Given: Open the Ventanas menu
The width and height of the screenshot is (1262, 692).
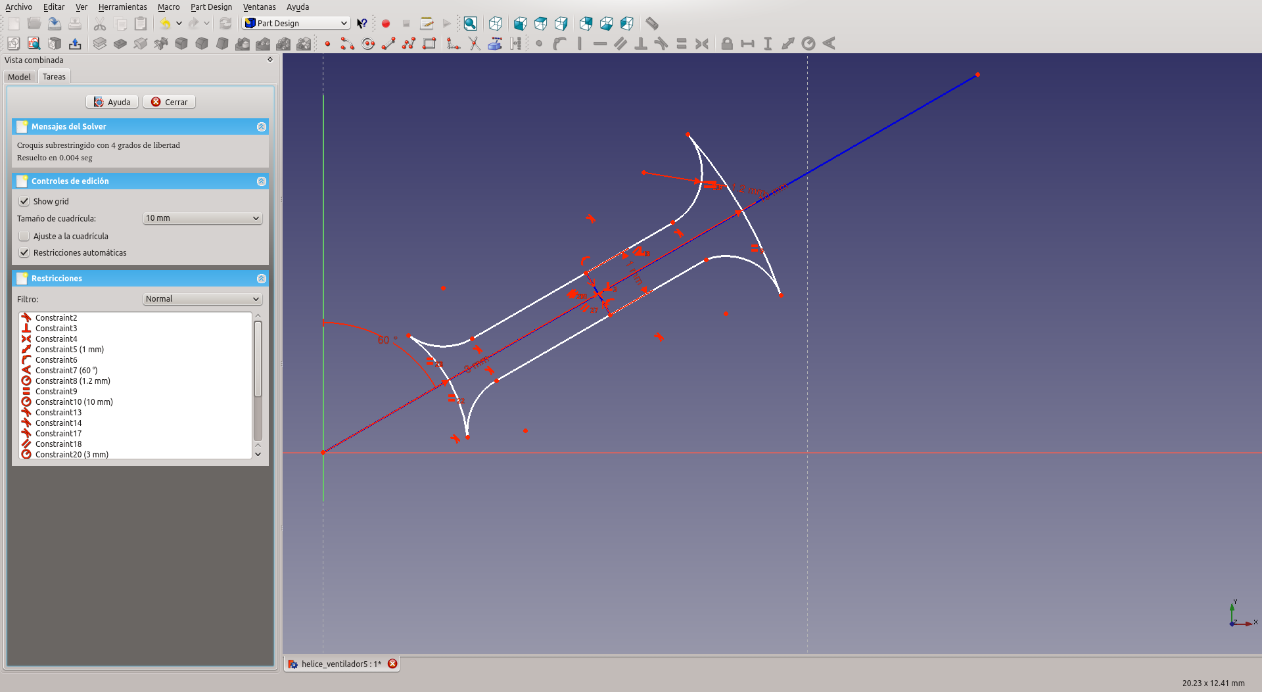Looking at the screenshot, I should (260, 7).
